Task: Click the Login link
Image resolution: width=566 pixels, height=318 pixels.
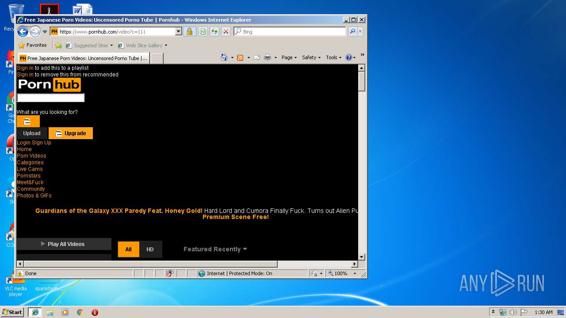Action: pyautogui.click(x=23, y=143)
